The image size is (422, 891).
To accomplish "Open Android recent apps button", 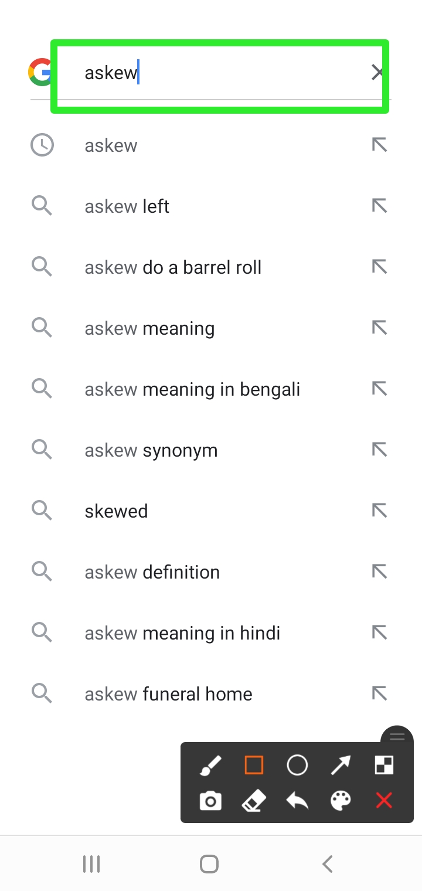I will [x=91, y=863].
